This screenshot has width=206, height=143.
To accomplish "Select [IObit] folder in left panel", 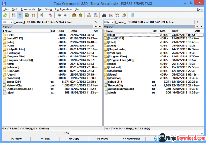I will (x=52, y=46).
